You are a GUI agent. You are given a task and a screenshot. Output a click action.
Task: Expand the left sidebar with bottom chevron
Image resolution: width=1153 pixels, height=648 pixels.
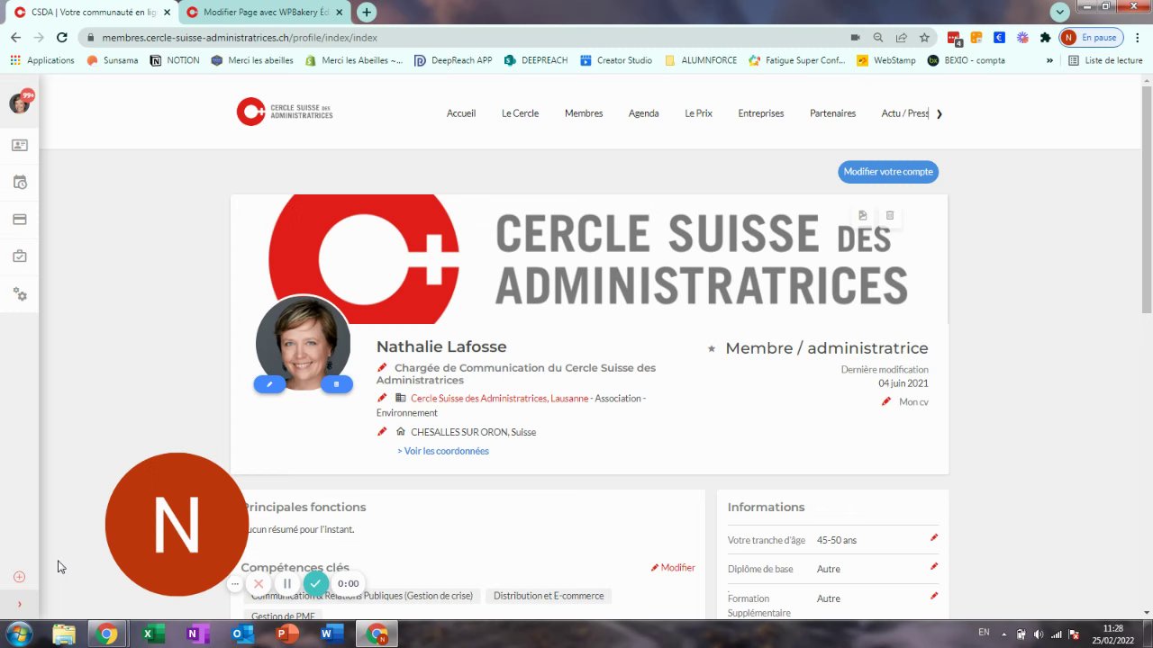coord(19,604)
